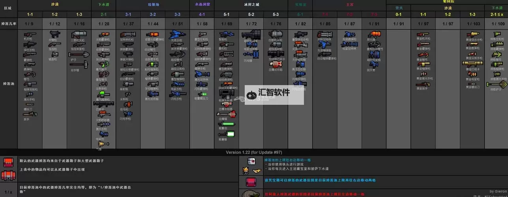Click the heavy revolver icon atop column 4-1
Viewport: 508px width, 197px height.
(x=202, y=35)
